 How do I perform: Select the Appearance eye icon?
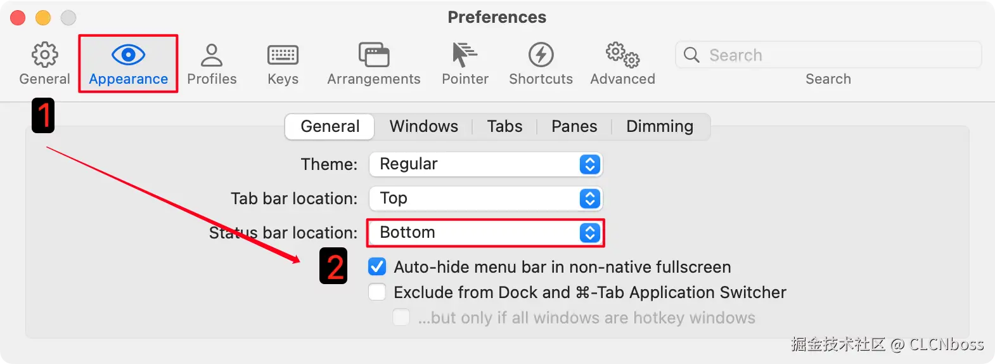[x=128, y=55]
